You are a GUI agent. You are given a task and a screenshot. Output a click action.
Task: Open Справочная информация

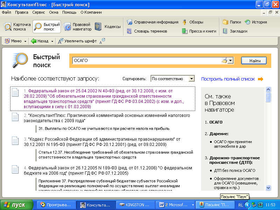152,22
